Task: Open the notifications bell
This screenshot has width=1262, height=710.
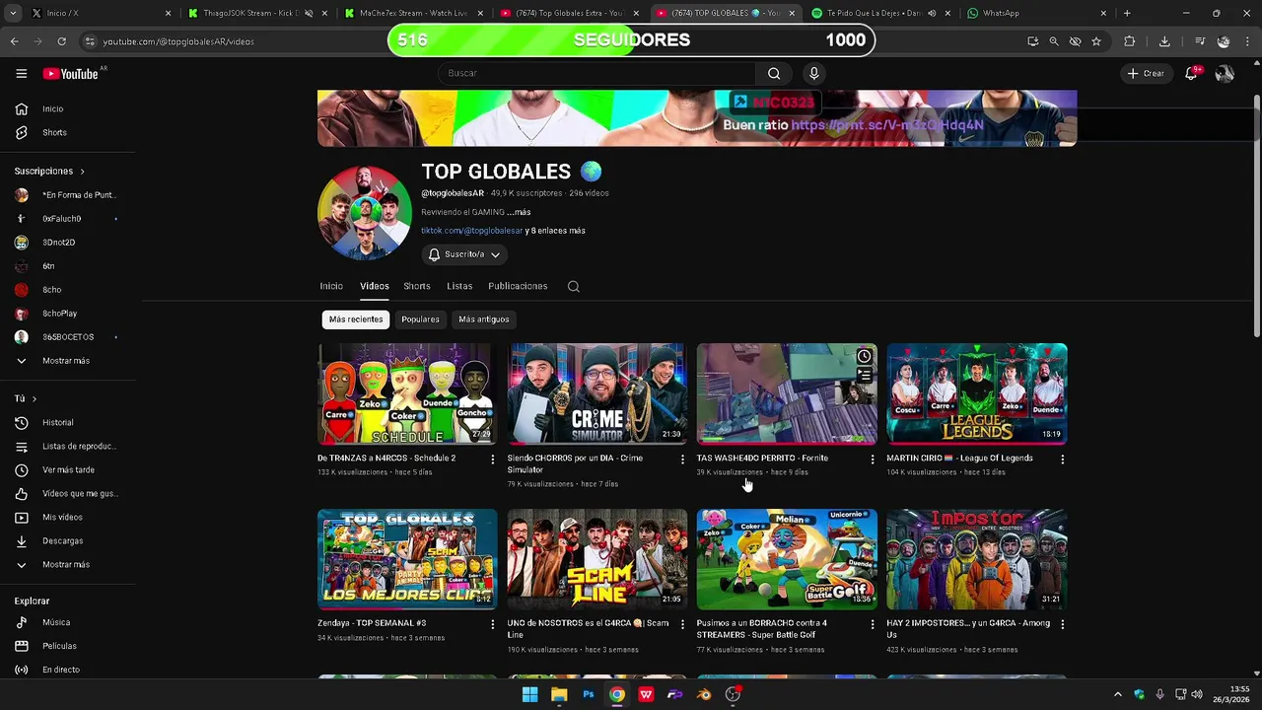Action: coord(1192,73)
